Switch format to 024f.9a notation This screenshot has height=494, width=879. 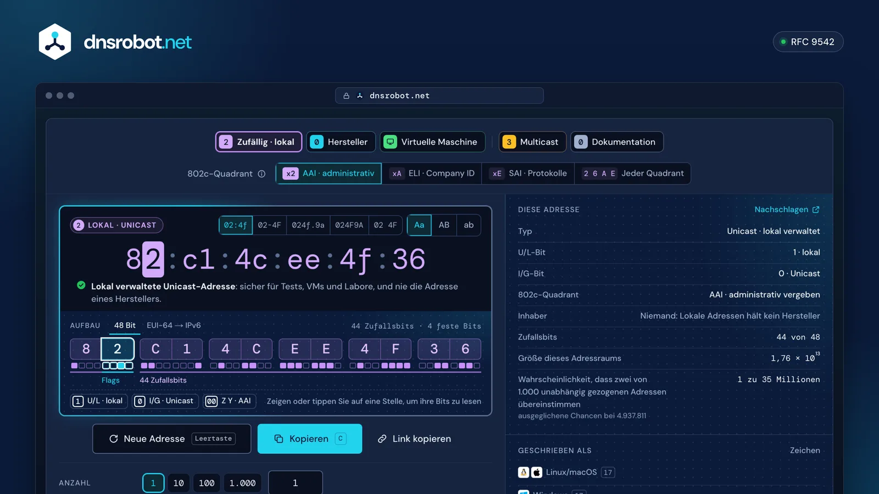pyautogui.click(x=308, y=225)
